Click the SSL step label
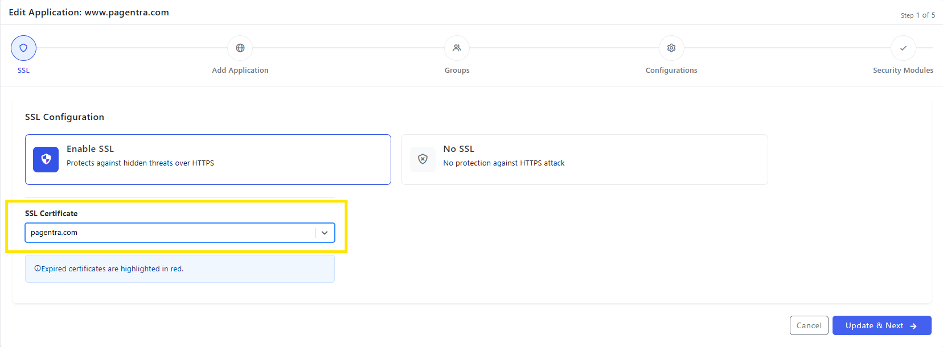This screenshot has height=347, width=943. point(23,71)
